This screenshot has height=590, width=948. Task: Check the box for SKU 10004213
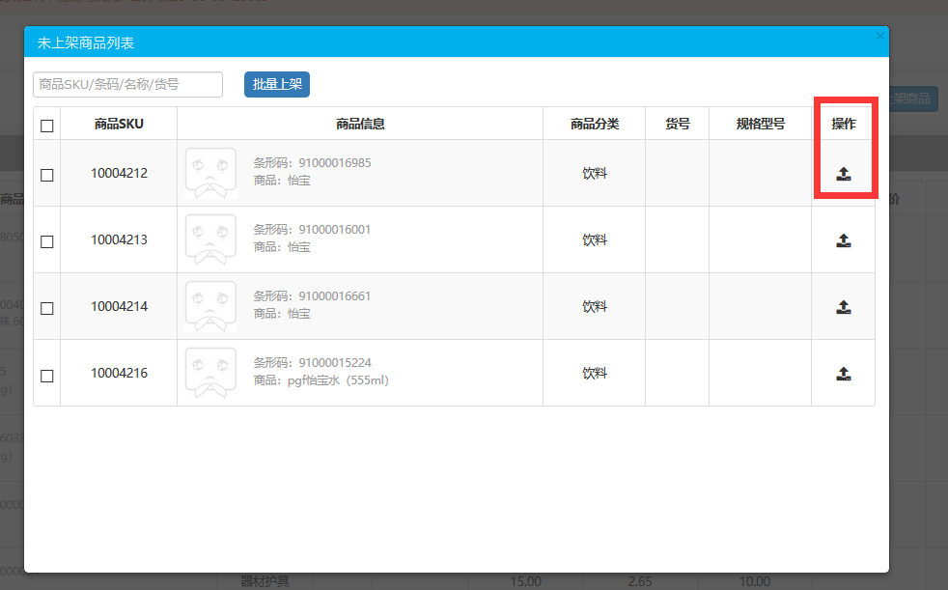point(46,241)
